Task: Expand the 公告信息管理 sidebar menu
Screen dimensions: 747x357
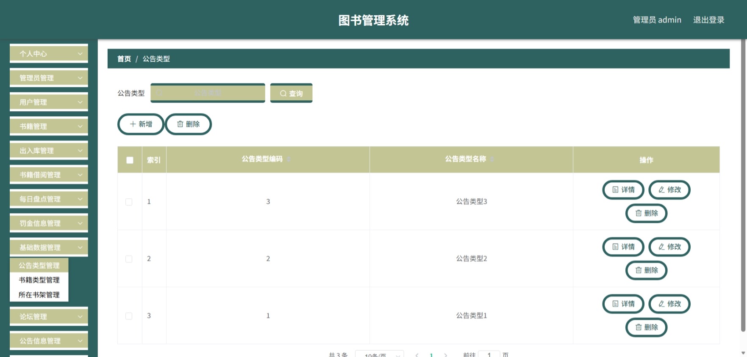Action: 49,341
